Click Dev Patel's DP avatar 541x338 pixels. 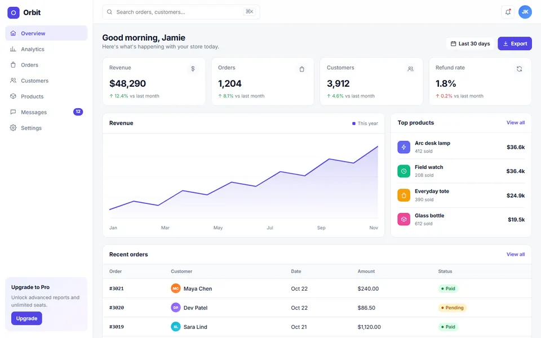176,308
